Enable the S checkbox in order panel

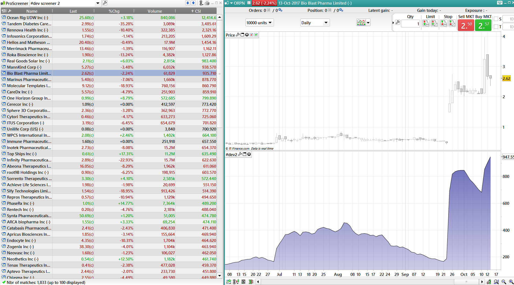(496, 19)
